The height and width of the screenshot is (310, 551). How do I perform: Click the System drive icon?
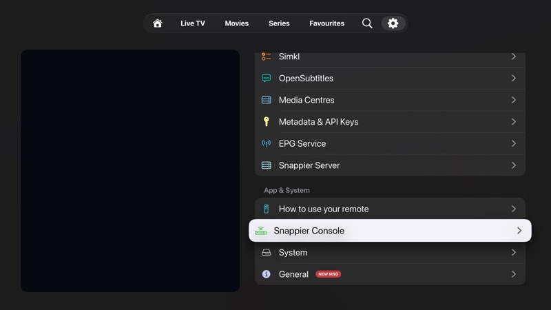click(266, 252)
